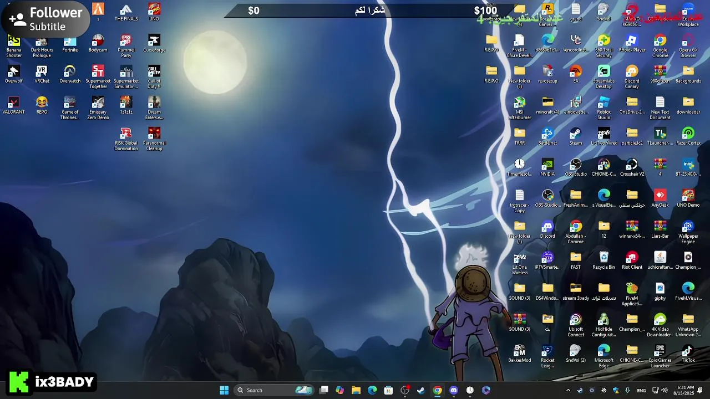
Task: Select THE FINALS desktop icon
Action: [x=126, y=13]
